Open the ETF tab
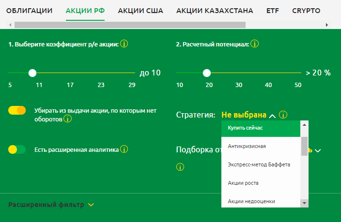 pos(273,10)
